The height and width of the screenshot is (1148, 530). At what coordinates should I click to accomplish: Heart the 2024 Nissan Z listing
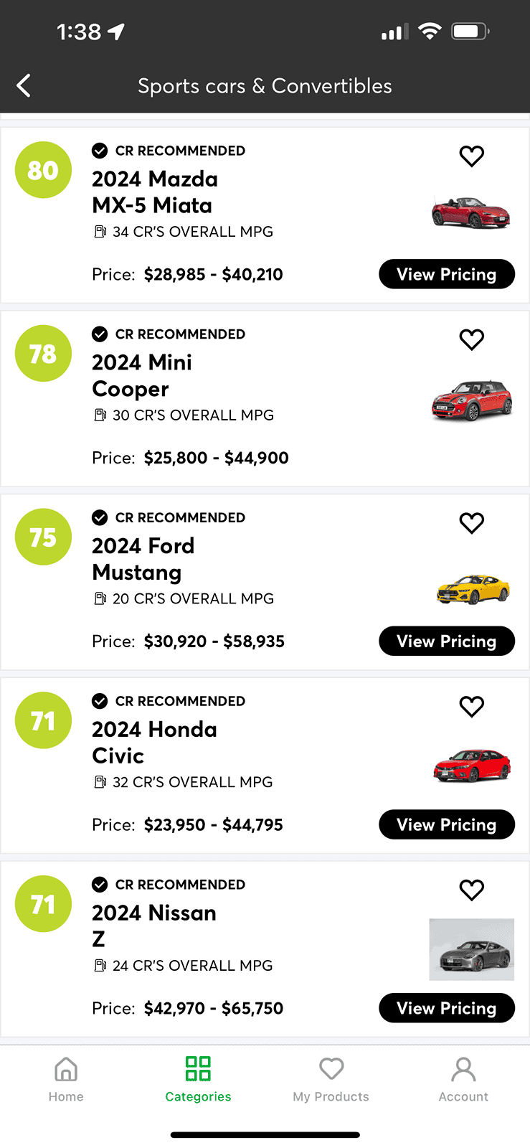472,890
